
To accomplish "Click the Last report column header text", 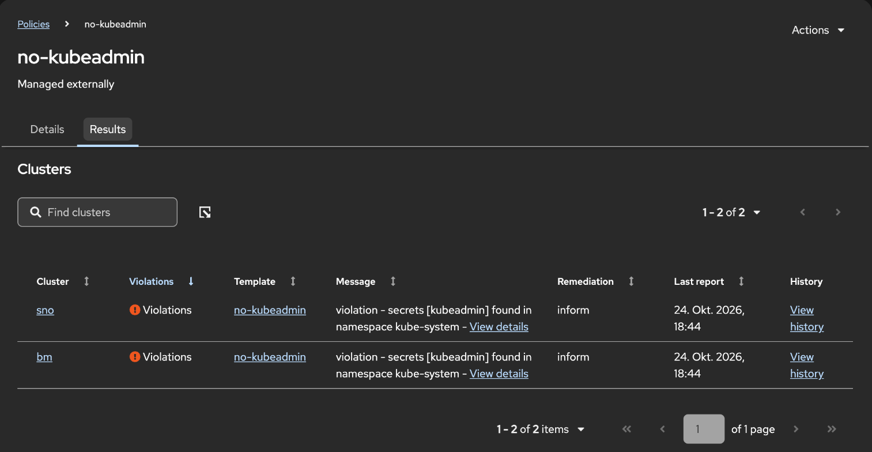I will tap(699, 281).
